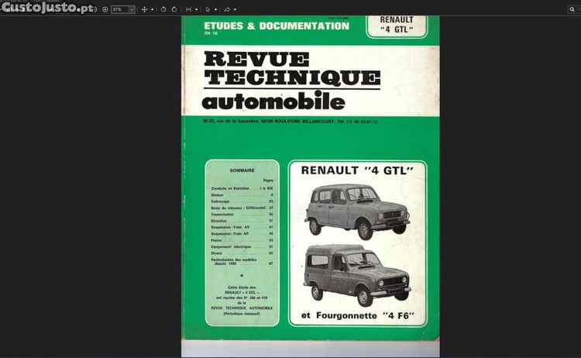Open the 81% zoom level dropdown

[x=122, y=9]
